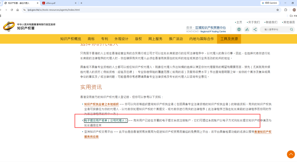Click the browser address bar URL
Image resolution: width=297 pixels, height=162 pixels.
pyautogui.click(x=54, y=10)
